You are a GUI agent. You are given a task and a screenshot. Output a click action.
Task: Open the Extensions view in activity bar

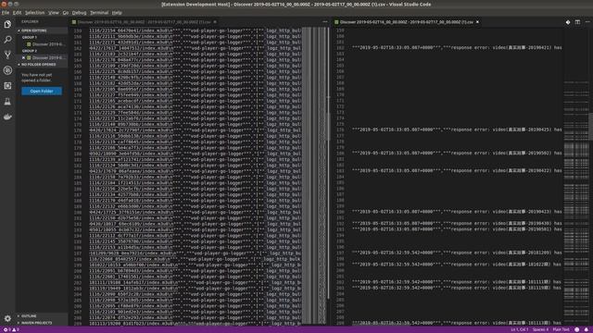click(x=7, y=86)
